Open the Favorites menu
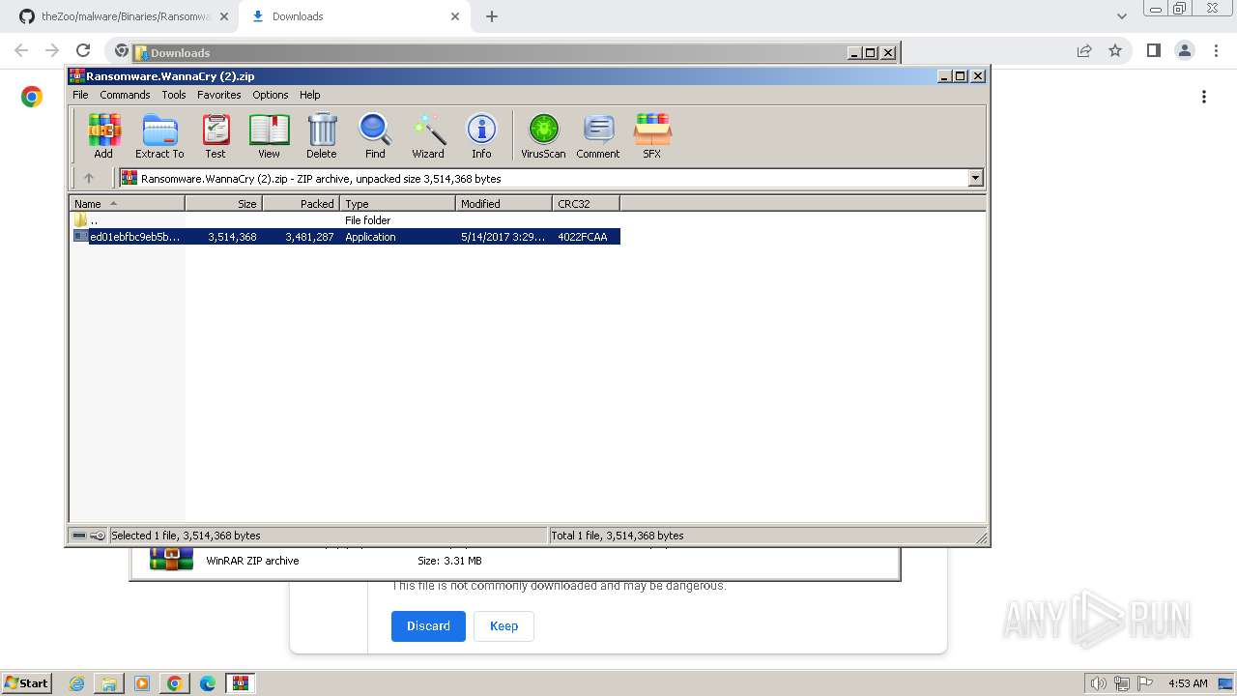 tap(219, 95)
